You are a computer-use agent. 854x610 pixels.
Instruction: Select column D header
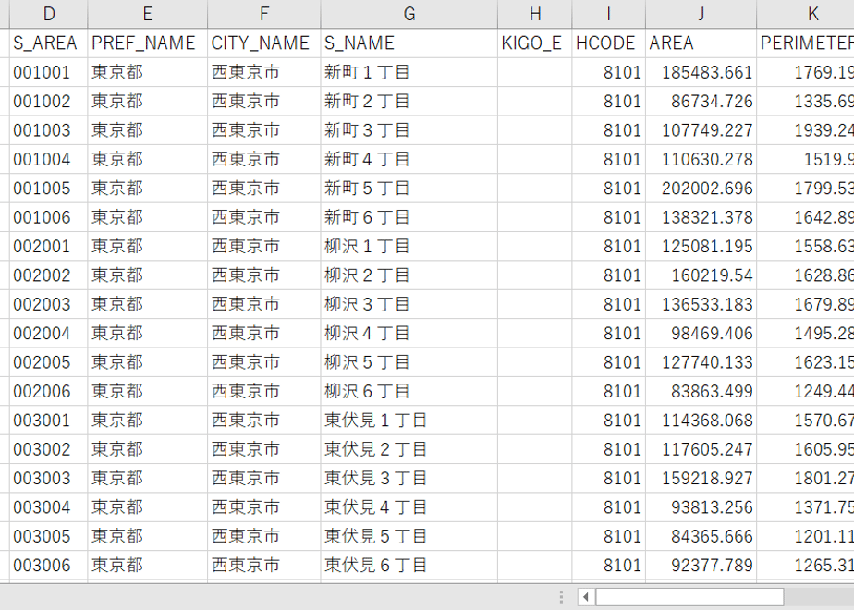tap(48, 14)
